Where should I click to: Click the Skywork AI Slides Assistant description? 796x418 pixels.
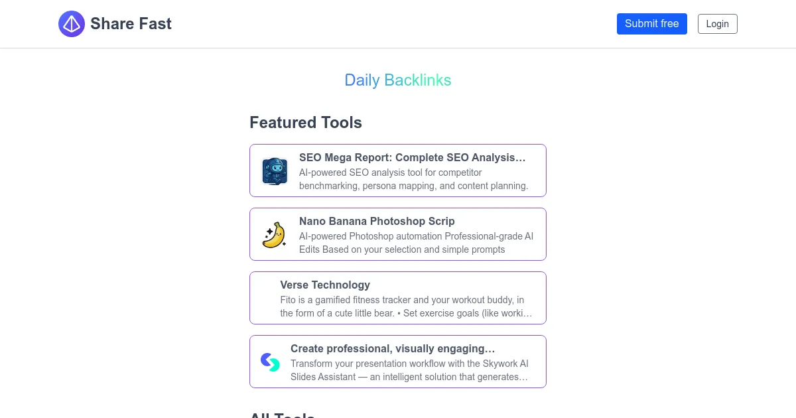click(x=409, y=370)
